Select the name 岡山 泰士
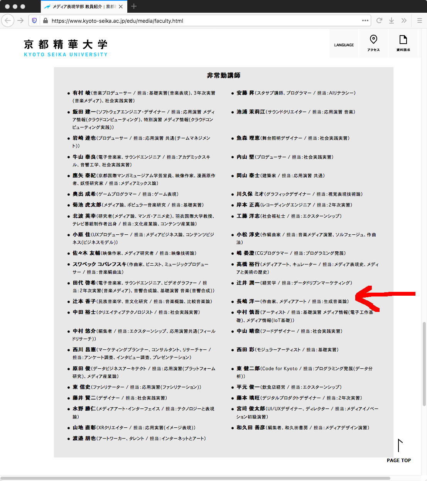The width and height of the screenshot is (427, 481). click(248, 176)
